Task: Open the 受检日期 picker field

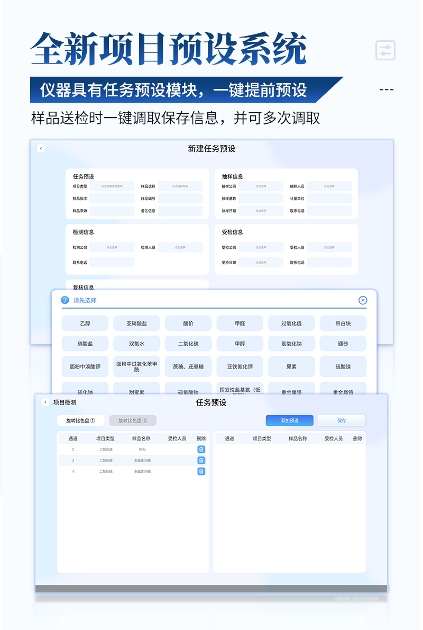Action: 261,263
